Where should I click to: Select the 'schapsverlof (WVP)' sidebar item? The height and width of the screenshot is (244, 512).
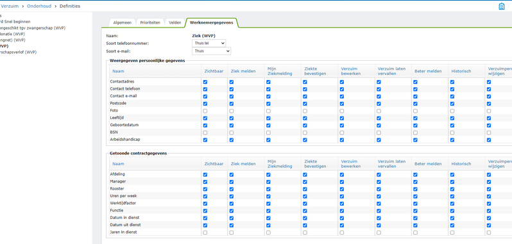[x=18, y=52]
